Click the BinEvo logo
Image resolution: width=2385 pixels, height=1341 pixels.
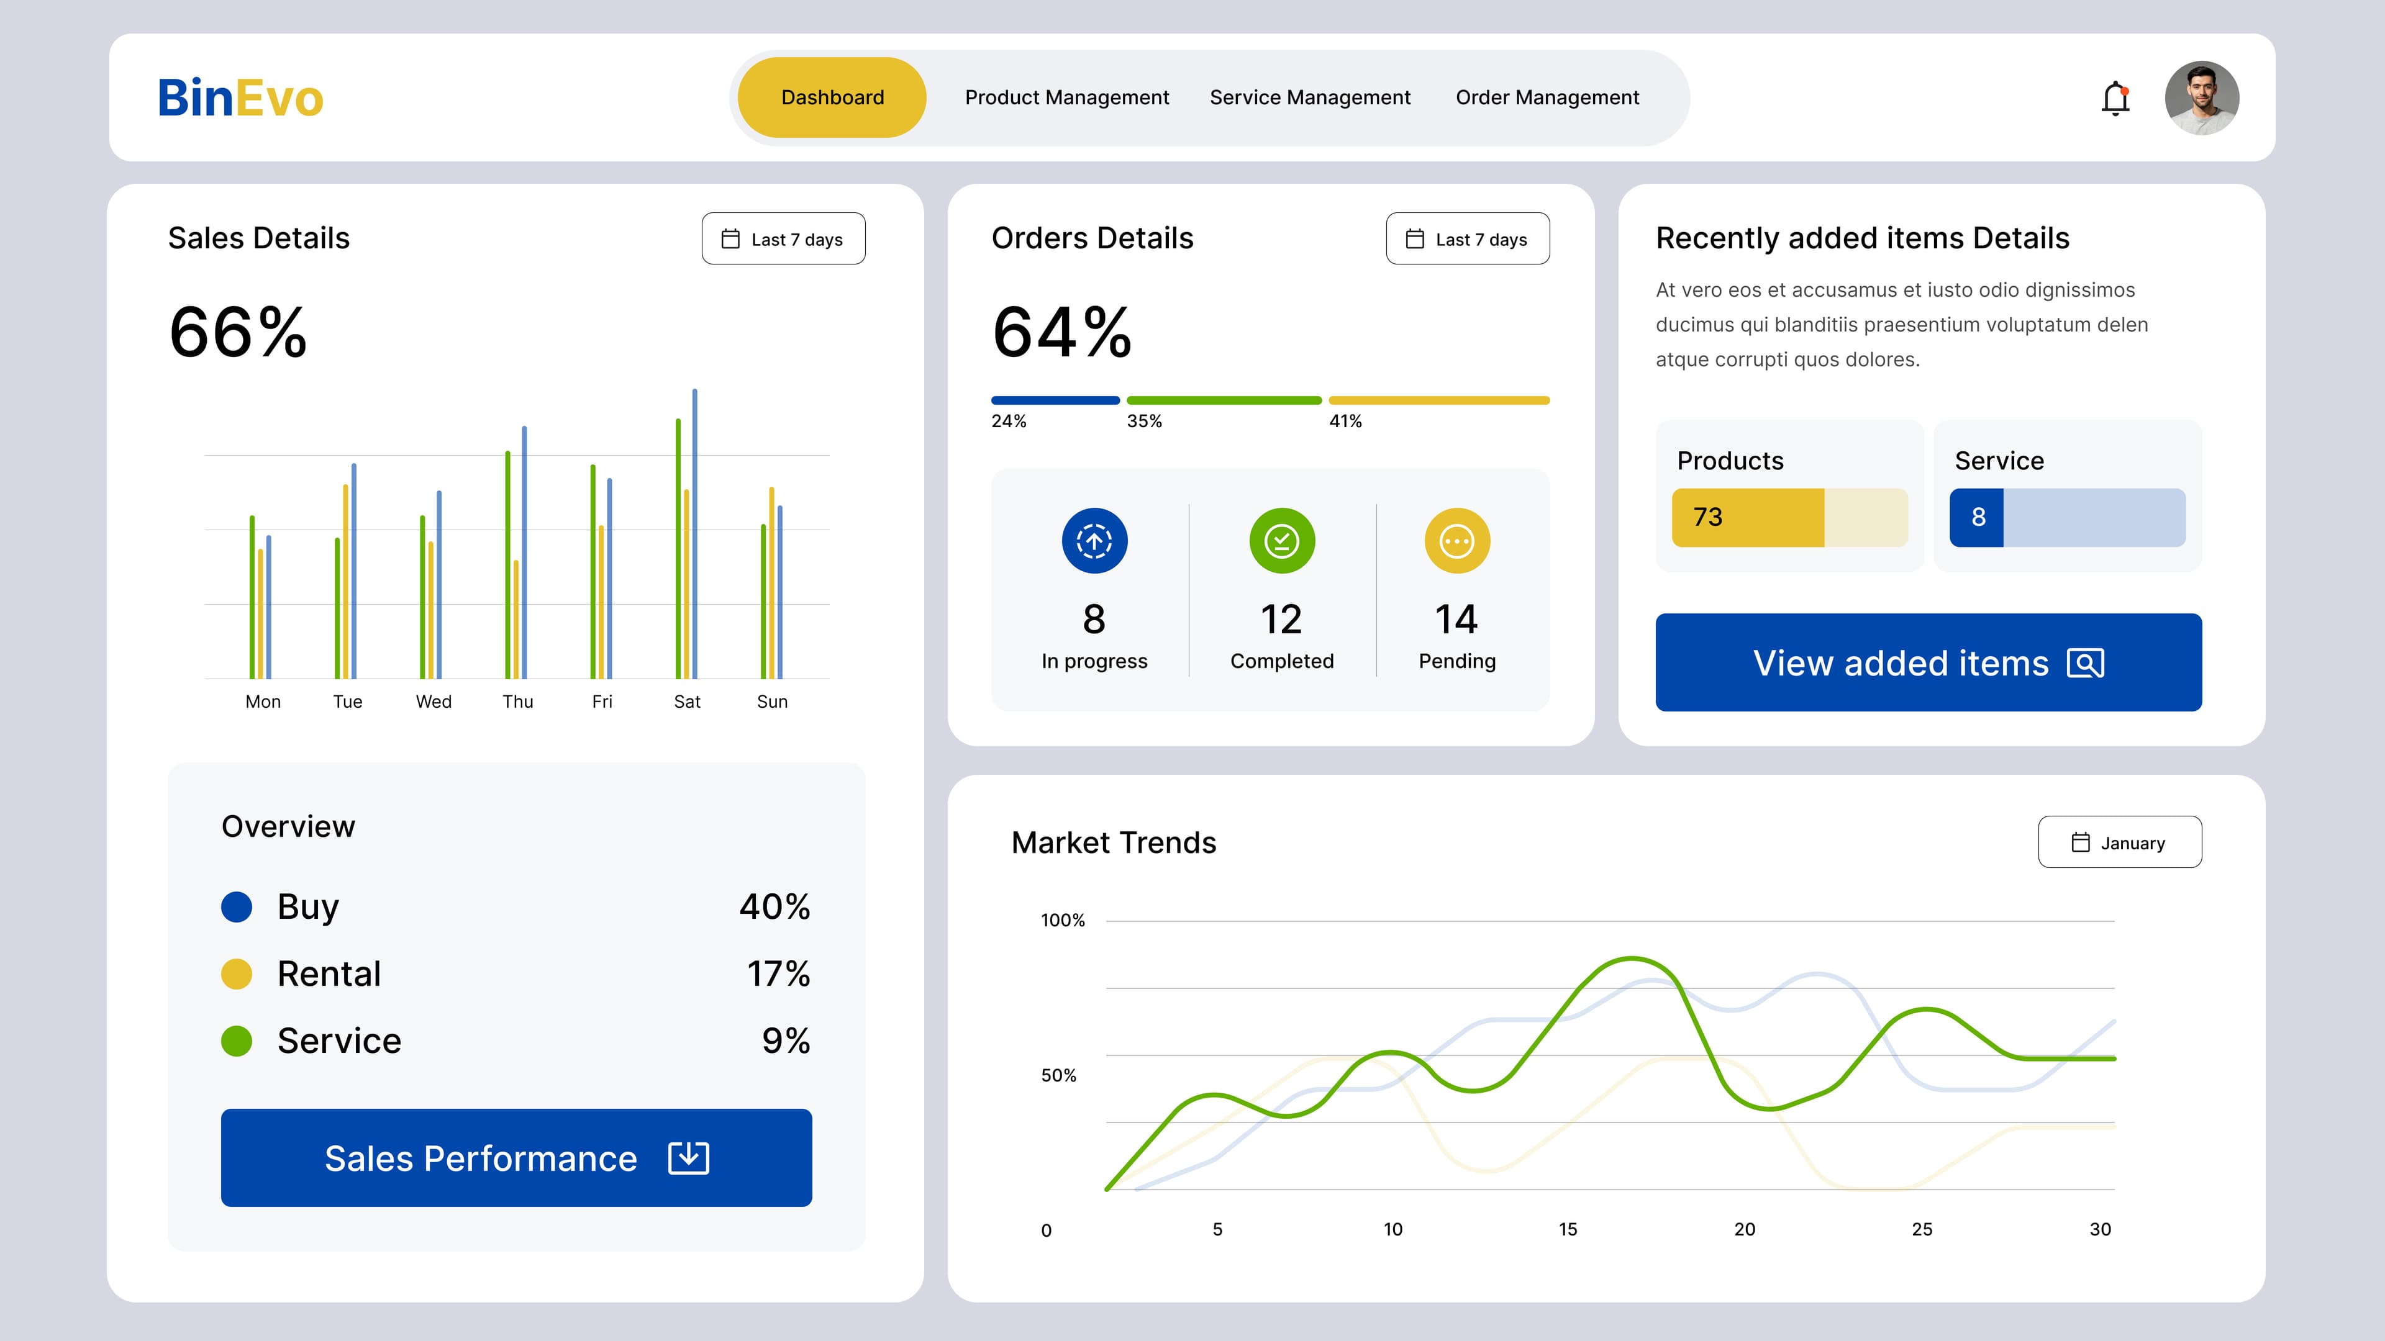241,98
